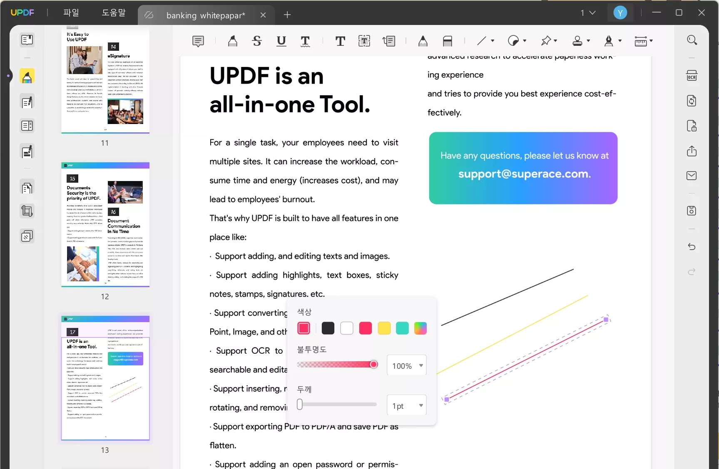Select the Pencil drawing tool

[423, 41]
